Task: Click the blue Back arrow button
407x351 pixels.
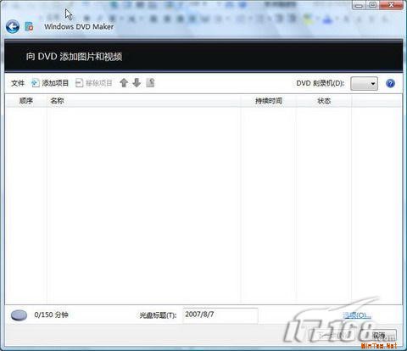Action: [x=13, y=27]
